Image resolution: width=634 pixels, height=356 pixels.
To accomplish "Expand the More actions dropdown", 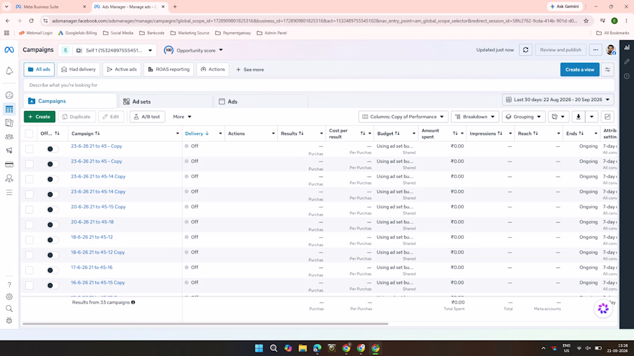I will tap(182, 117).
